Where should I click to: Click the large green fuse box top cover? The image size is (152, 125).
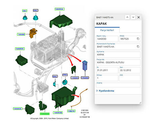pos(61,21)
